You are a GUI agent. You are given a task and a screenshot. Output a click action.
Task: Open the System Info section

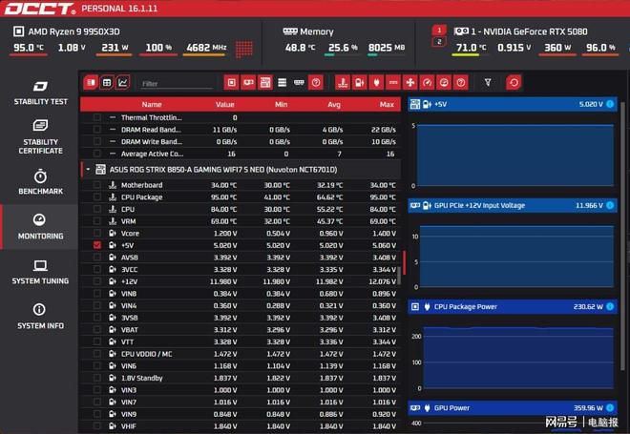tap(40, 317)
